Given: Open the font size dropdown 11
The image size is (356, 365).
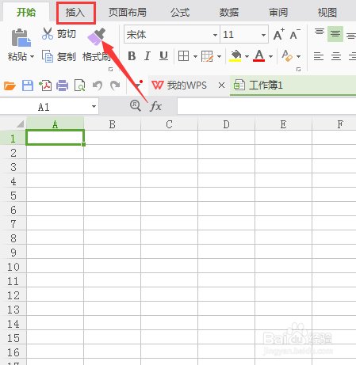Looking at the screenshot, I should [263, 35].
